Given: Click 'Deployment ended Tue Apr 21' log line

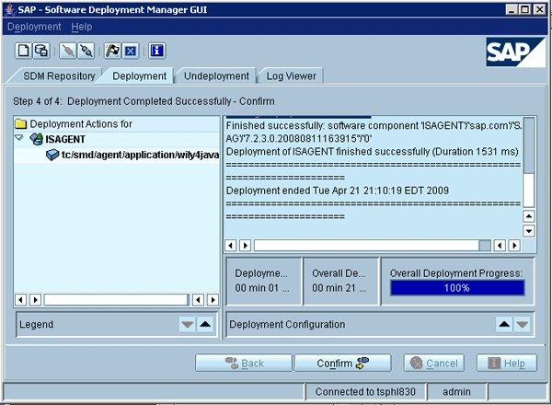Looking at the screenshot, I should pyautogui.click(x=338, y=191).
